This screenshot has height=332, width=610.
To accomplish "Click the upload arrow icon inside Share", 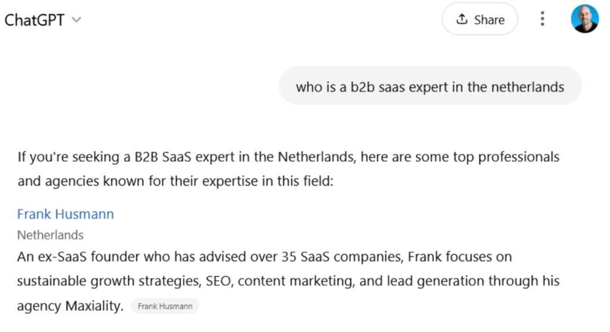I will (x=462, y=18).
